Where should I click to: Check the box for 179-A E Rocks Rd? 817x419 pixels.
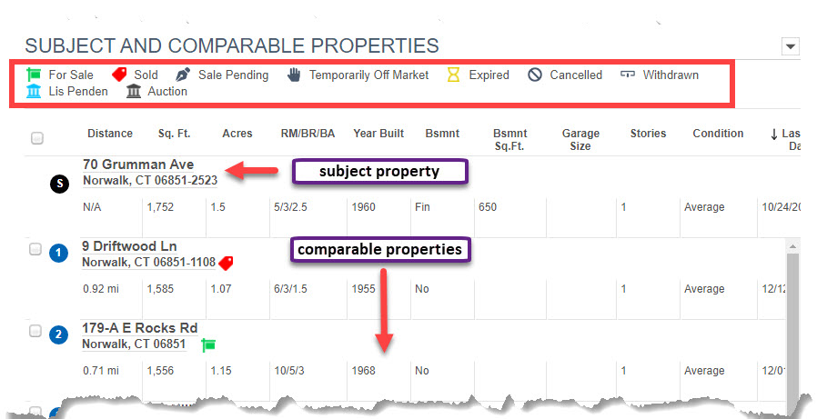(x=35, y=331)
